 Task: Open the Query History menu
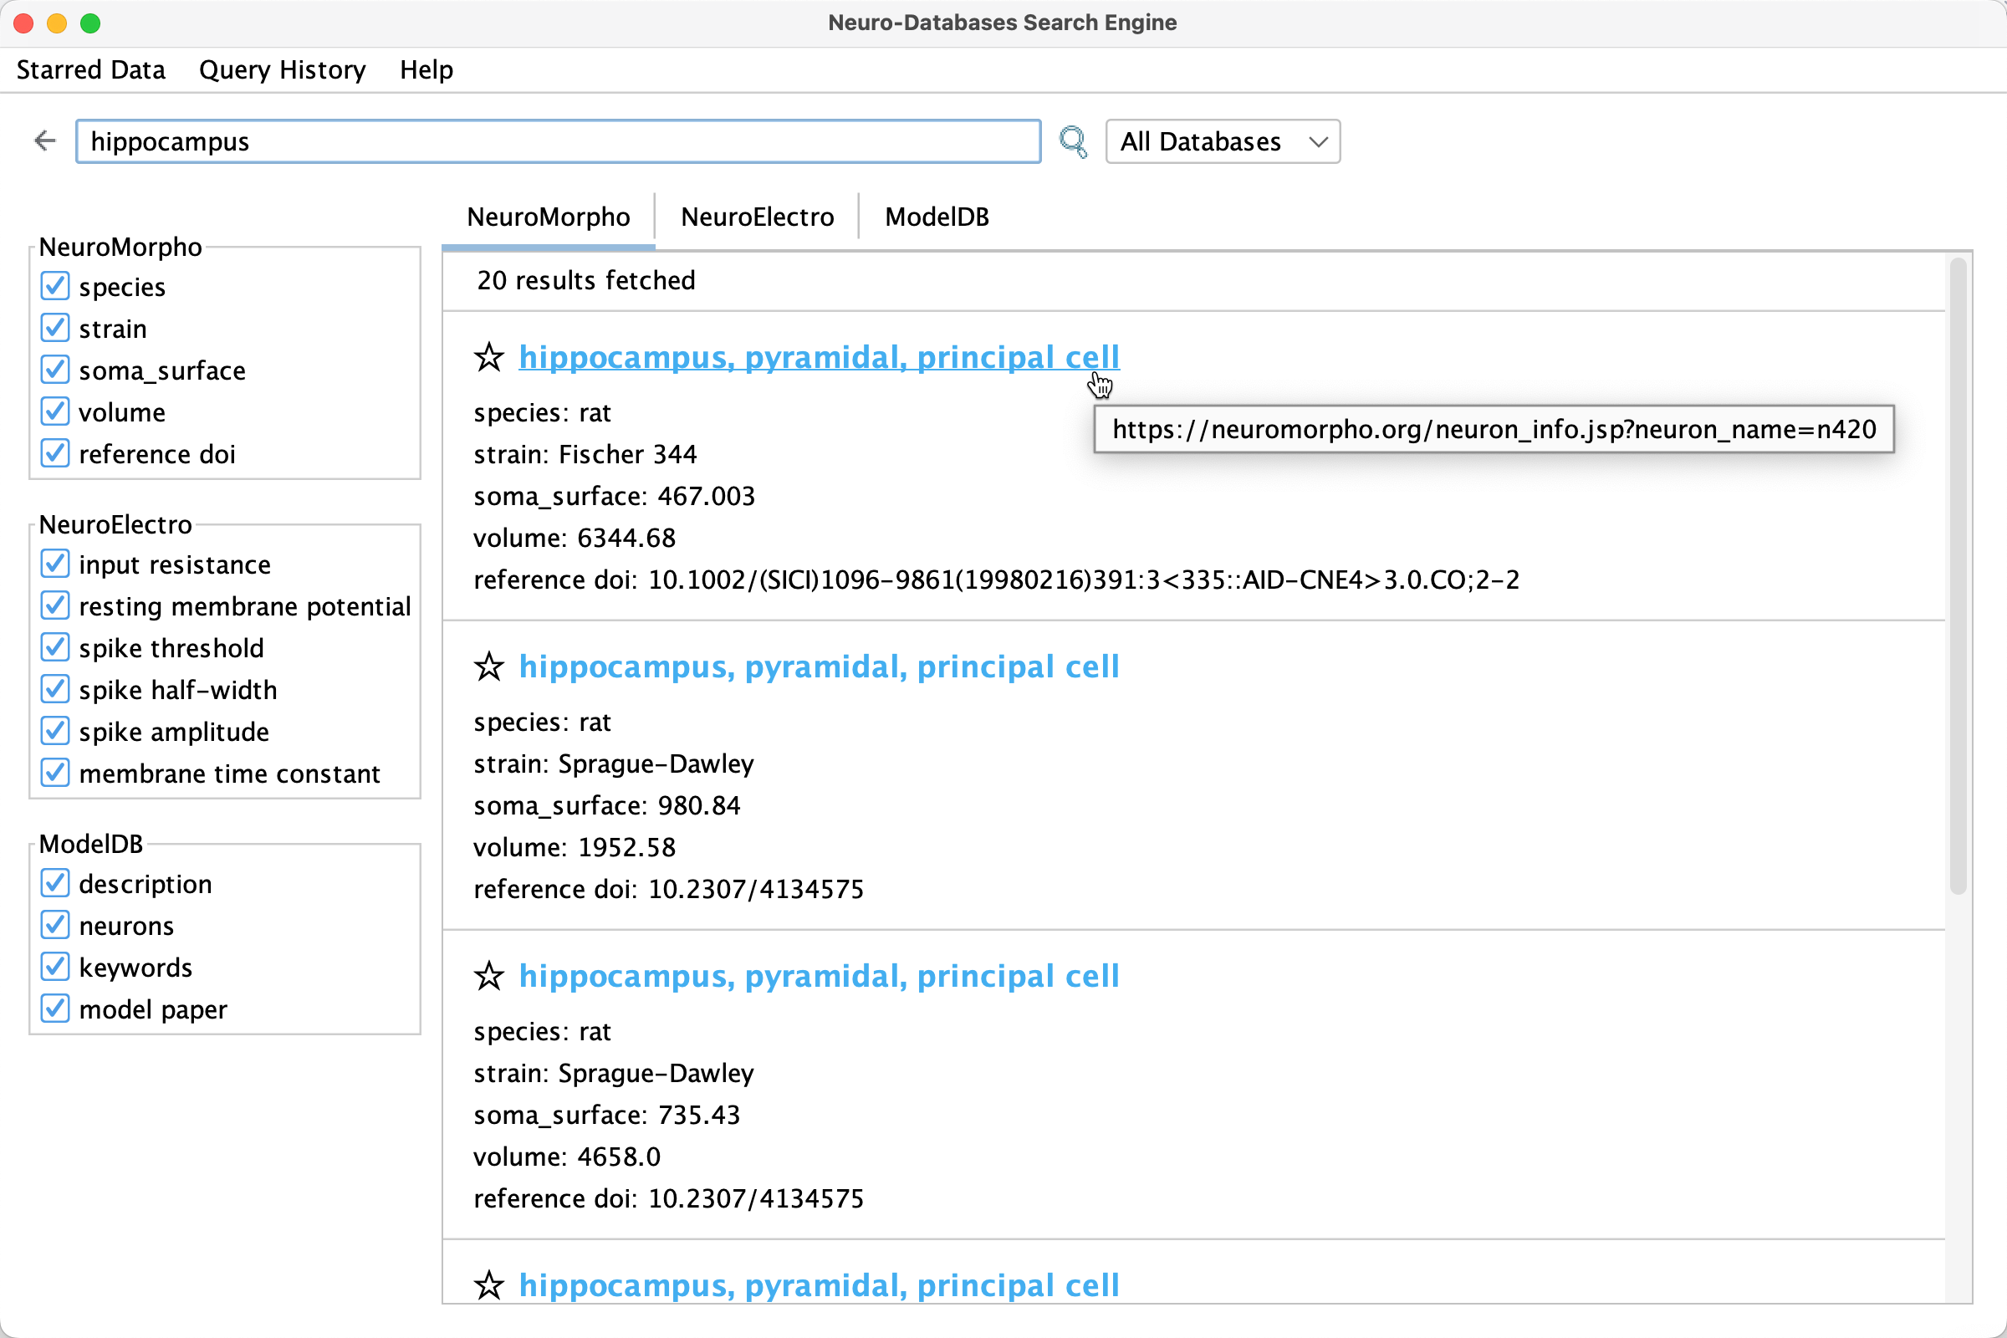point(282,70)
